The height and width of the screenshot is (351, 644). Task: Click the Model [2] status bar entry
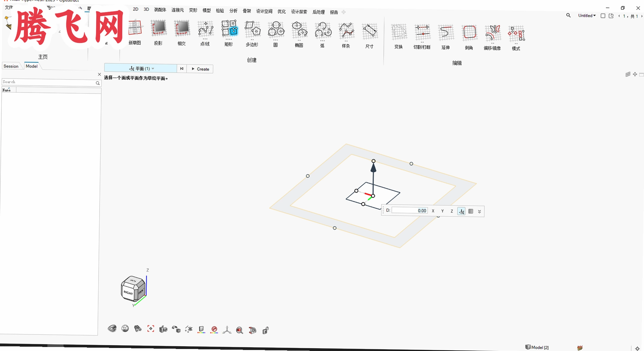(537, 347)
